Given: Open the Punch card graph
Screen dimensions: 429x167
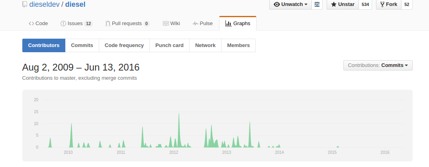Looking at the screenshot, I should 169,45.
